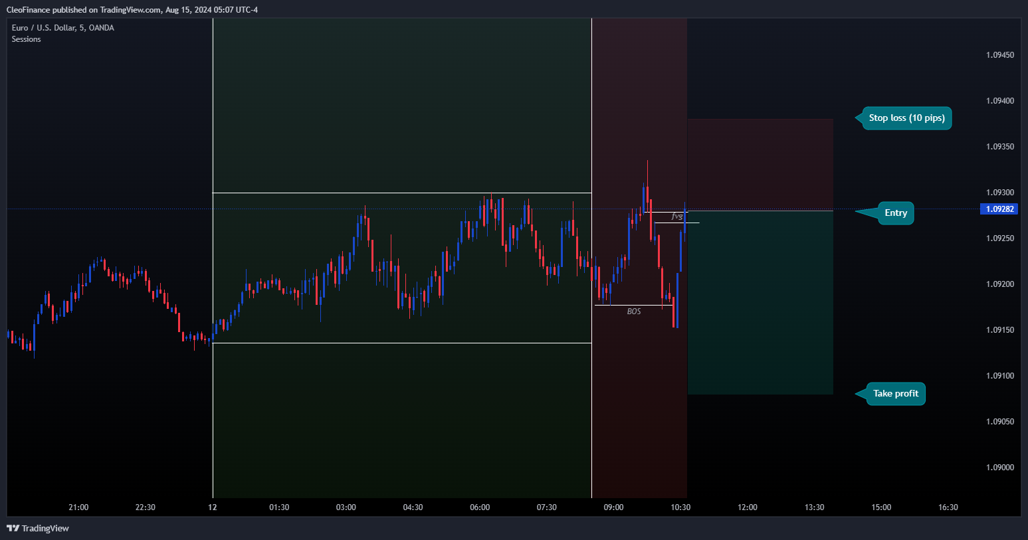Click the 07:30 time axis label

pyautogui.click(x=547, y=507)
